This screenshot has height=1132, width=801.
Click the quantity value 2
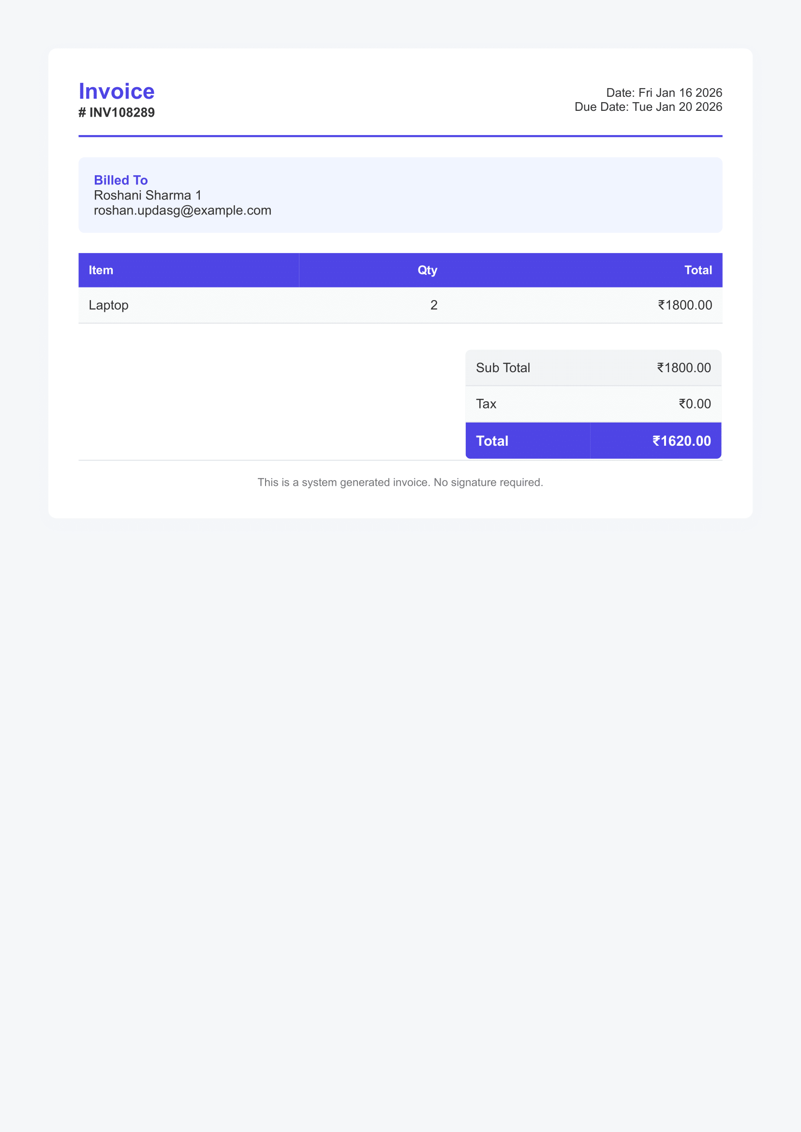pyautogui.click(x=433, y=305)
